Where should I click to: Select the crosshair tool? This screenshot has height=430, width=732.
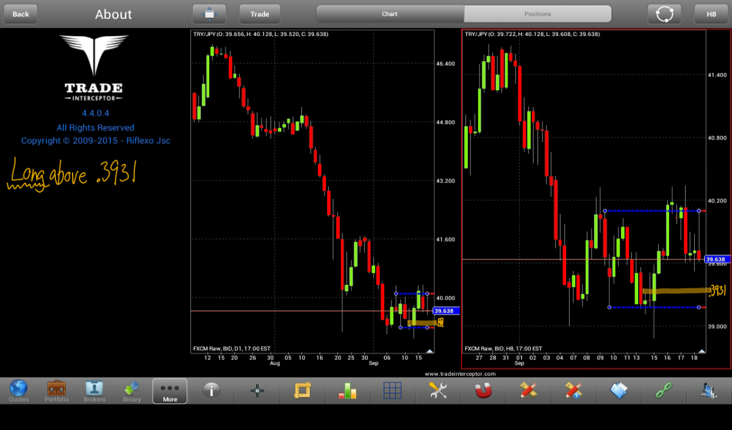tap(257, 390)
